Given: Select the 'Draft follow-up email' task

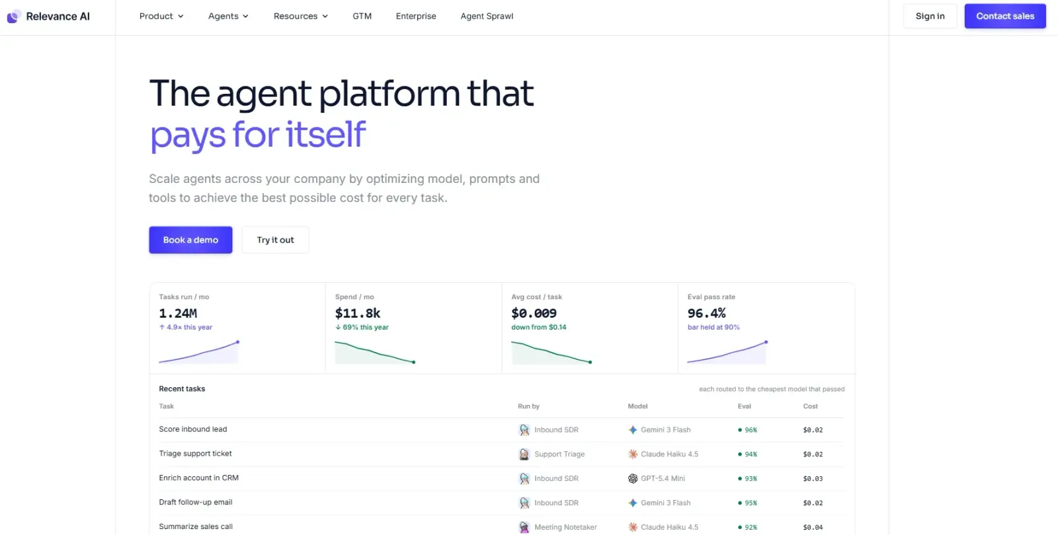Looking at the screenshot, I should pyautogui.click(x=196, y=503).
